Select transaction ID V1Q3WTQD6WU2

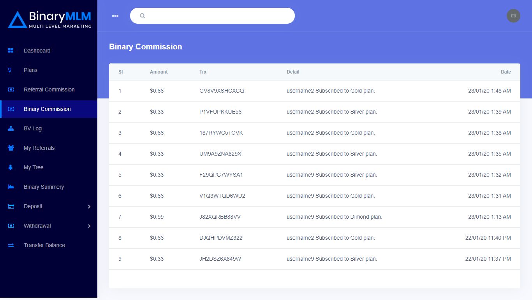tap(222, 196)
